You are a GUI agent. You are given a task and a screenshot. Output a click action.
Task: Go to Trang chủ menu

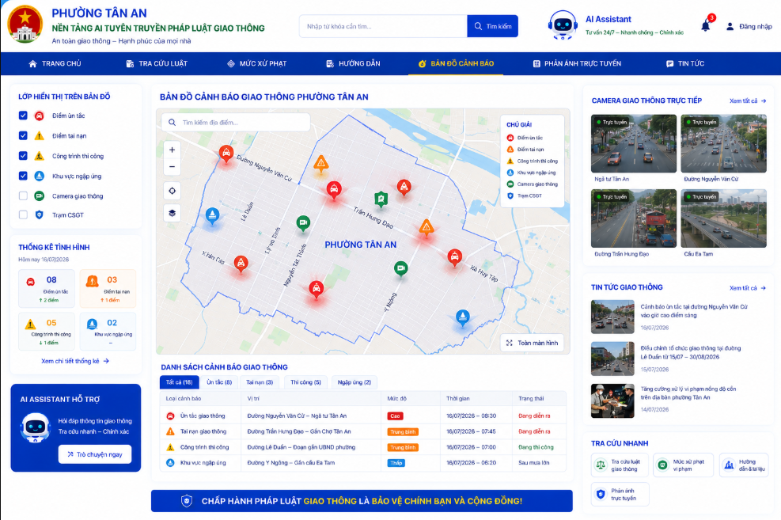pyautogui.click(x=55, y=63)
